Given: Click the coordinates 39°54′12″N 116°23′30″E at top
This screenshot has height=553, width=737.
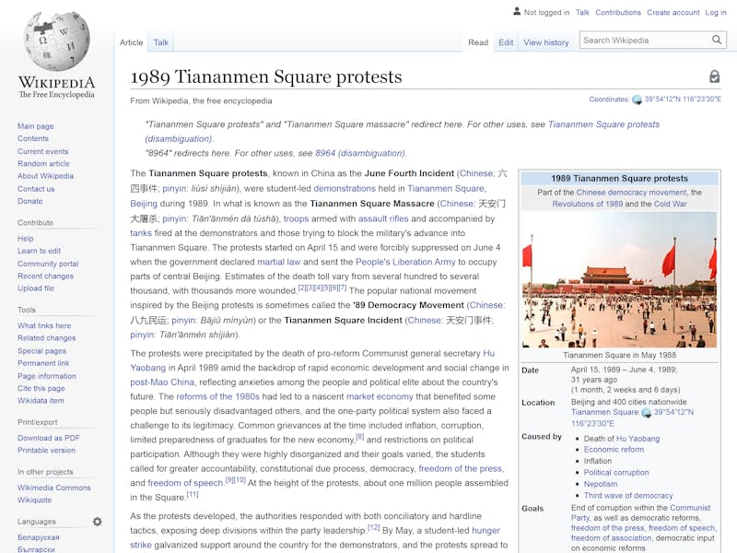Looking at the screenshot, I should coord(683,100).
